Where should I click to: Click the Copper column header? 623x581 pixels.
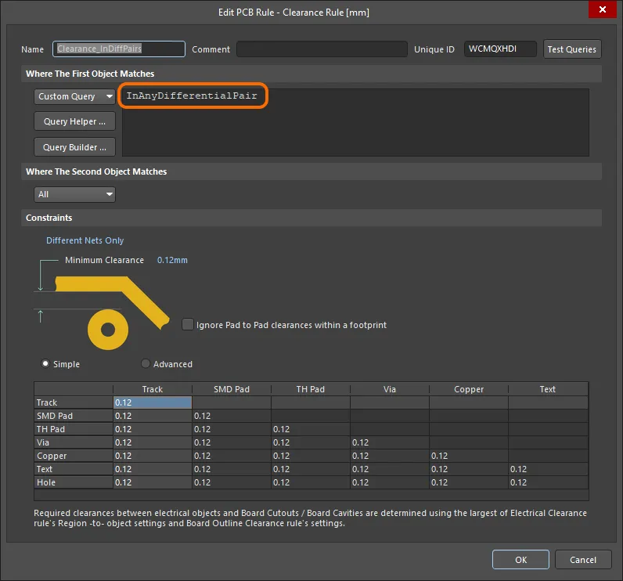(x=469, y=389)
